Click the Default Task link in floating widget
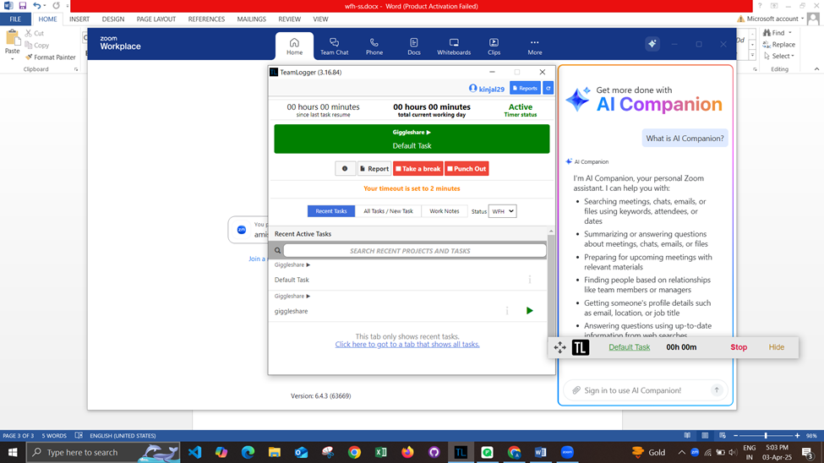Screen dimensions: 824x463 coord(629,347)
